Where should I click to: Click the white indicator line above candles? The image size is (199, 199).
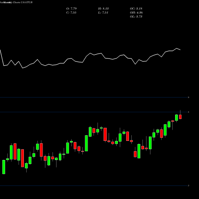coord(90,59)
